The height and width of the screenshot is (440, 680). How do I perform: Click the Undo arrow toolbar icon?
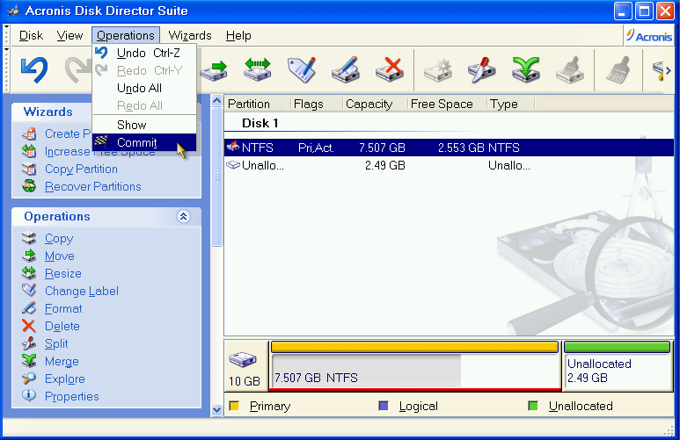click(34, 69)
